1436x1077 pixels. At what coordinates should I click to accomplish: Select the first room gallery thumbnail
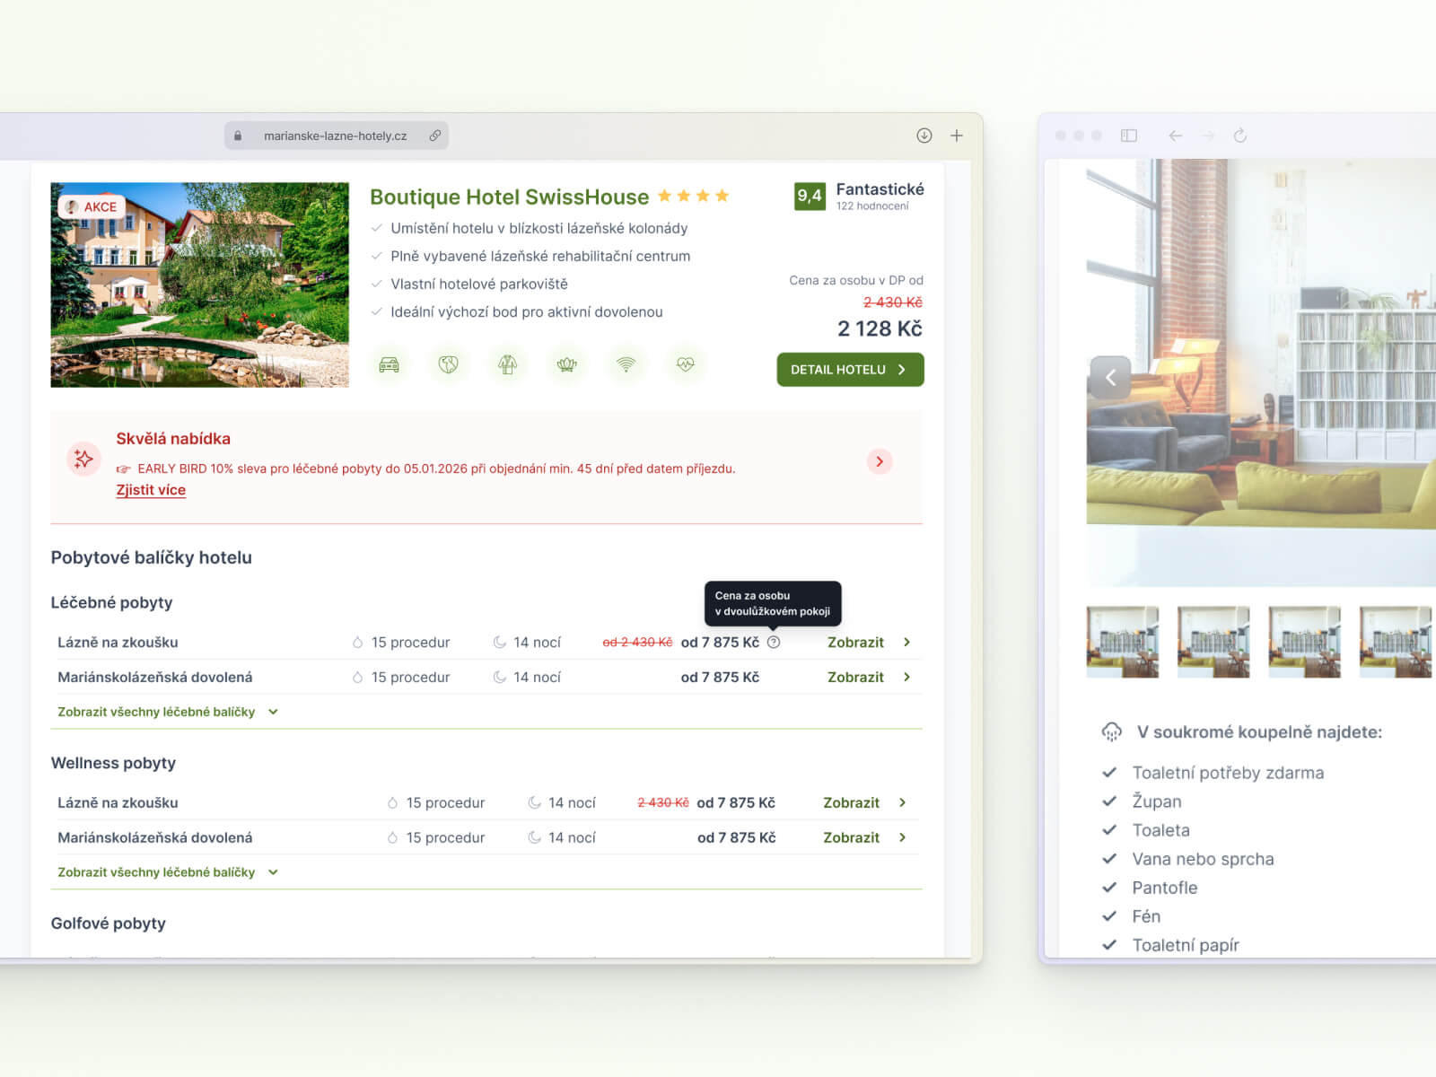[1122, 642]
